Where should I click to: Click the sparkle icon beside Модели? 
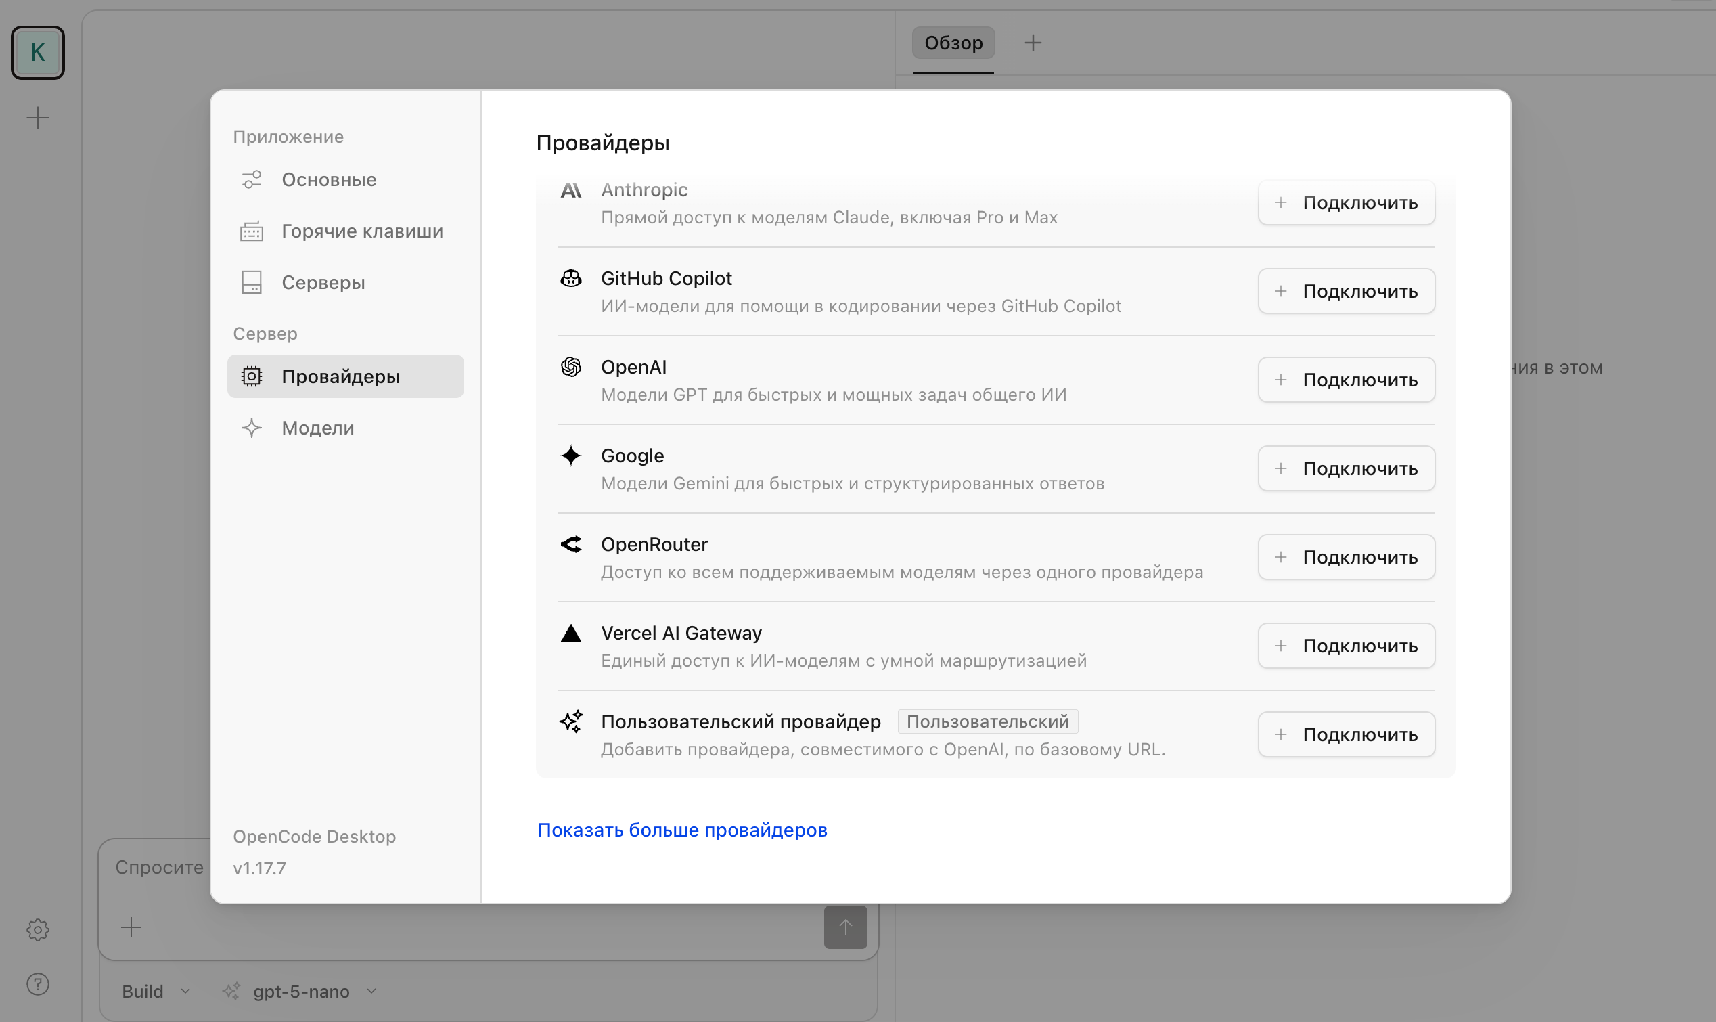pos(251,428)
